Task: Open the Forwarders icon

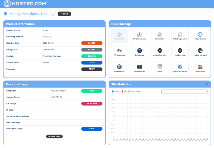Action: click(x=160, y=36)
